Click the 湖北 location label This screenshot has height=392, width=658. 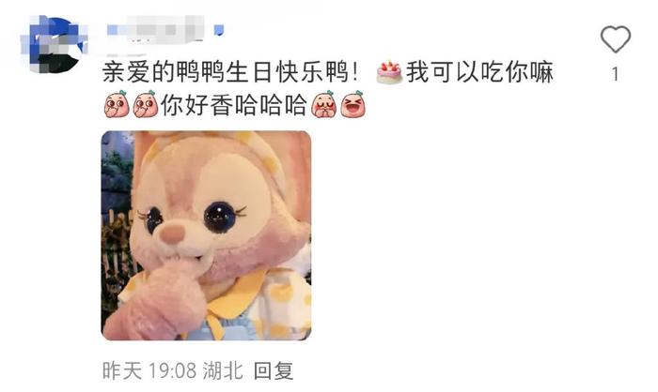[223, 370]
